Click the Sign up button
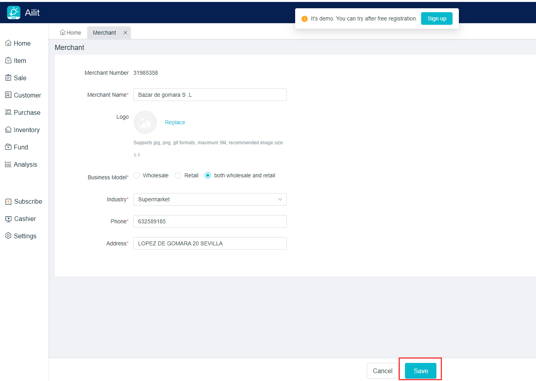 436,18
